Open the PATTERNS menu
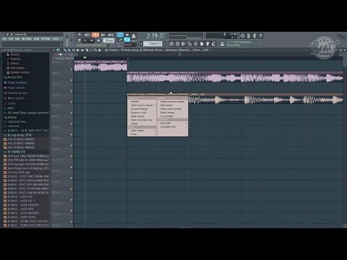Viewport: 347px width, 260px height. pyautogui.click(x=27, y=39)
